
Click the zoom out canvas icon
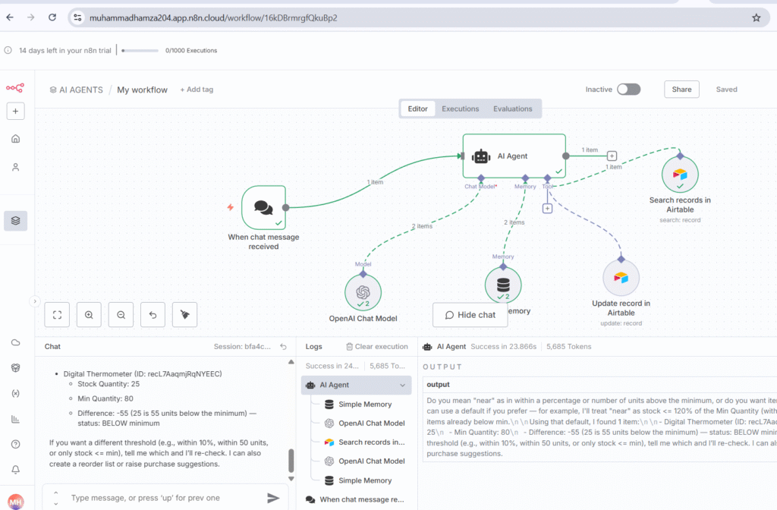[x=121, y=313]
